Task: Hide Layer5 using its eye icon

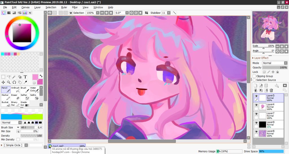Action: [256, 96]
